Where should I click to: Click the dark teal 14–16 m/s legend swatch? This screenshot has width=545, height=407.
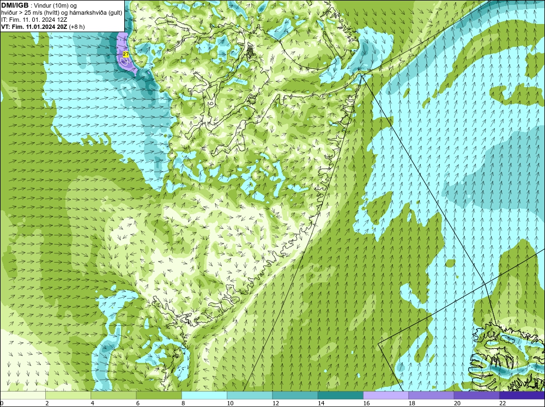click(341, 395)
